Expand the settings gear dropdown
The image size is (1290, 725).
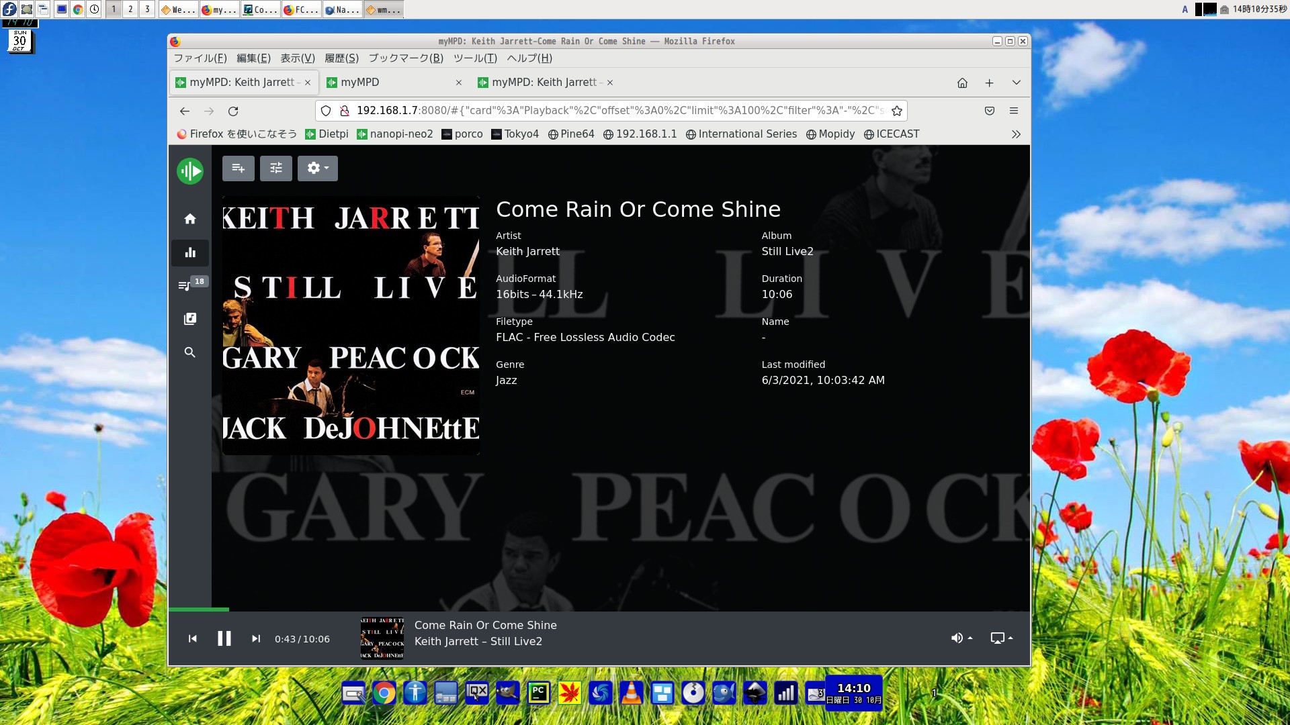[x=318, y=168]
